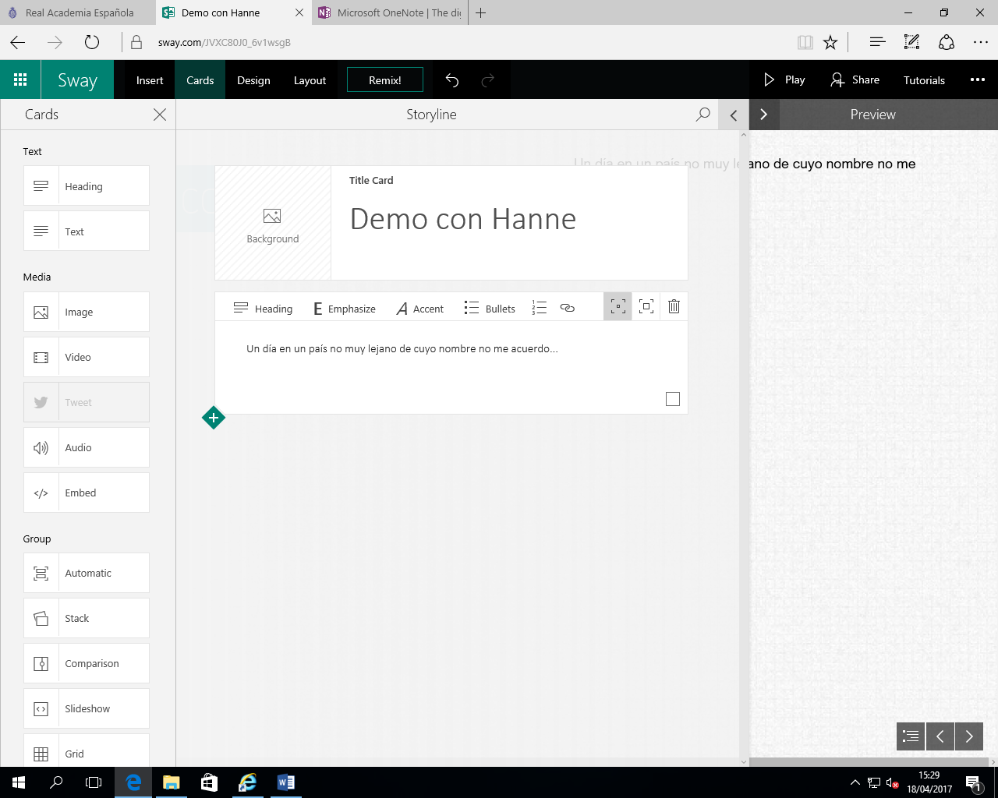The image size is (998, 798).
Task: Collapse the Storyline panel with left chevron
Action: (734, 115)
